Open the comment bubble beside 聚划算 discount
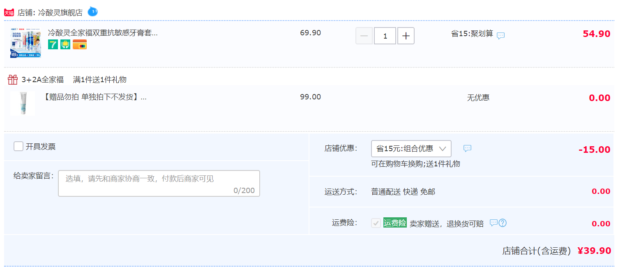Image resolution: width=625 pixels, height=267 pixels. click(500, 36)
